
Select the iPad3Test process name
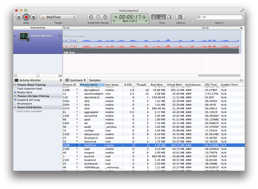[90, 145]
